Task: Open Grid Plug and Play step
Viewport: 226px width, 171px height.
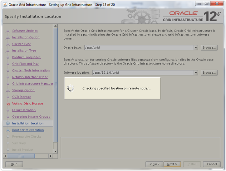Action: point(25,64)
